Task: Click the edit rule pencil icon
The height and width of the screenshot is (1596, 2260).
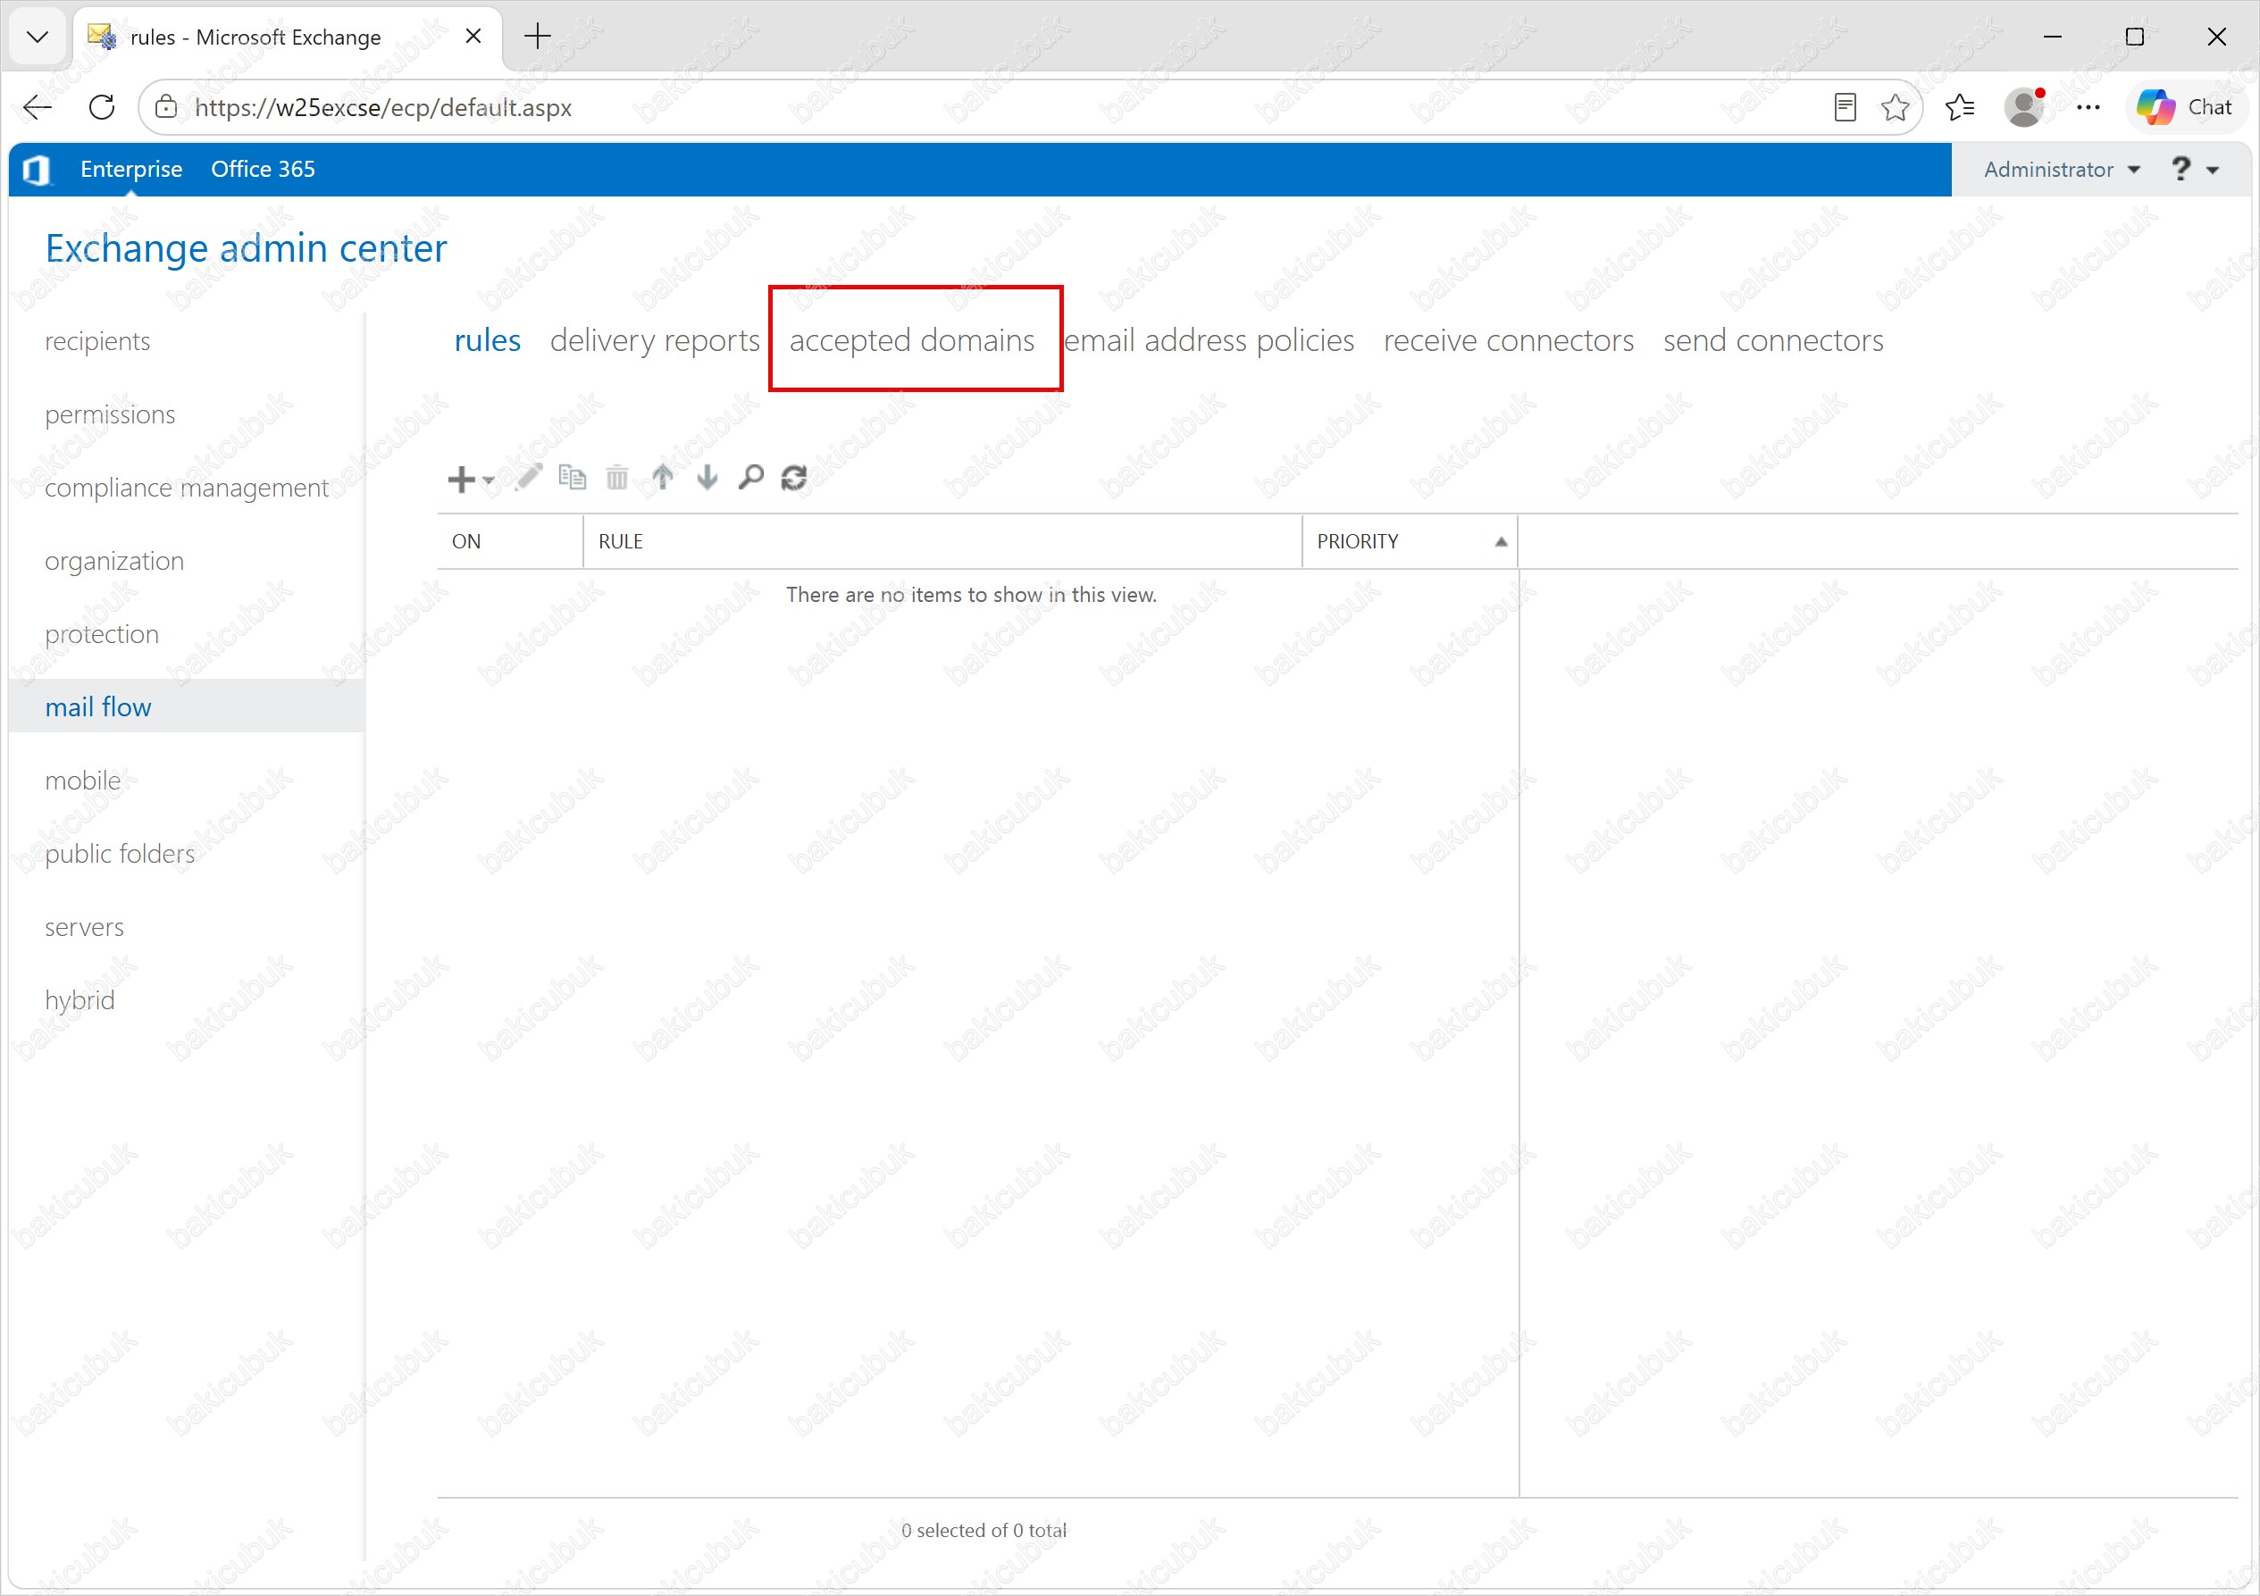Action: point(529,478)
